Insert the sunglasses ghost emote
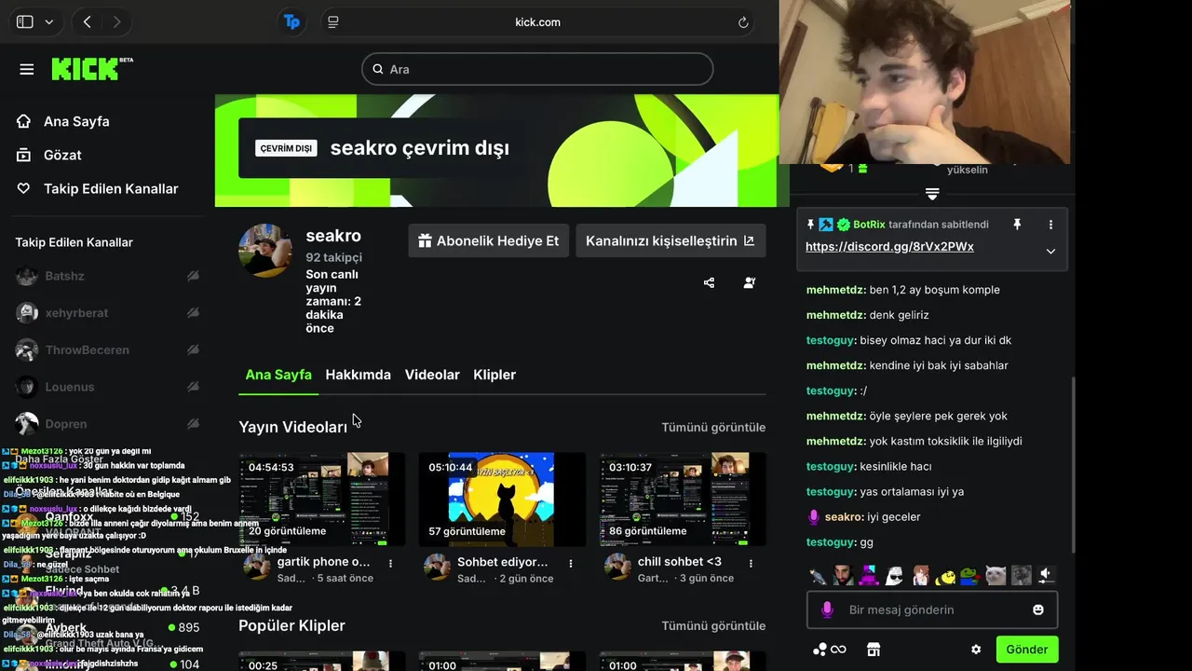The height and width of the screenshot is (671, 1192). [894, 575]
